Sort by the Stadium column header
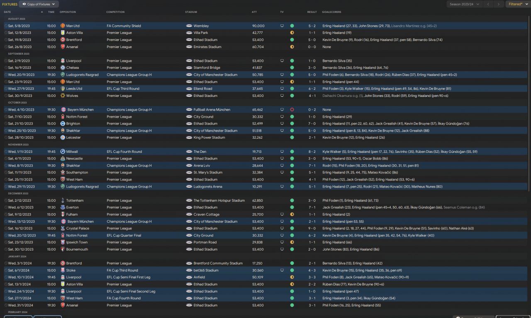 191,12
